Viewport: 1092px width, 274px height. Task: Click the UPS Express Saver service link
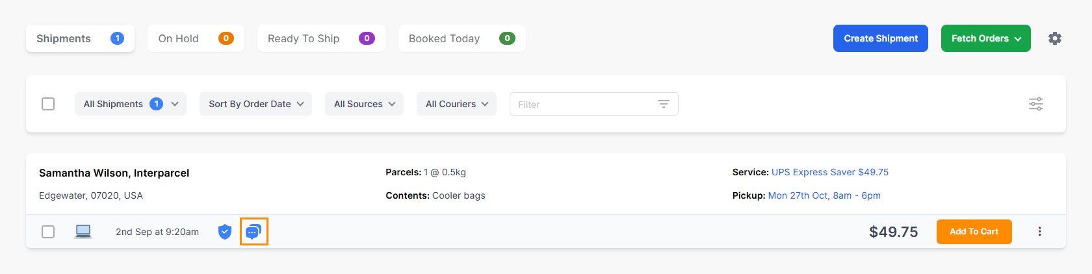pos(829,172)
